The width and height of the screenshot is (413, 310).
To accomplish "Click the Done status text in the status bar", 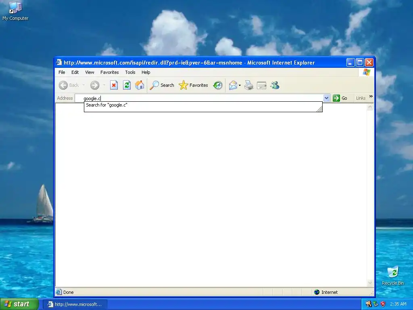I will (x=69, y=292).
